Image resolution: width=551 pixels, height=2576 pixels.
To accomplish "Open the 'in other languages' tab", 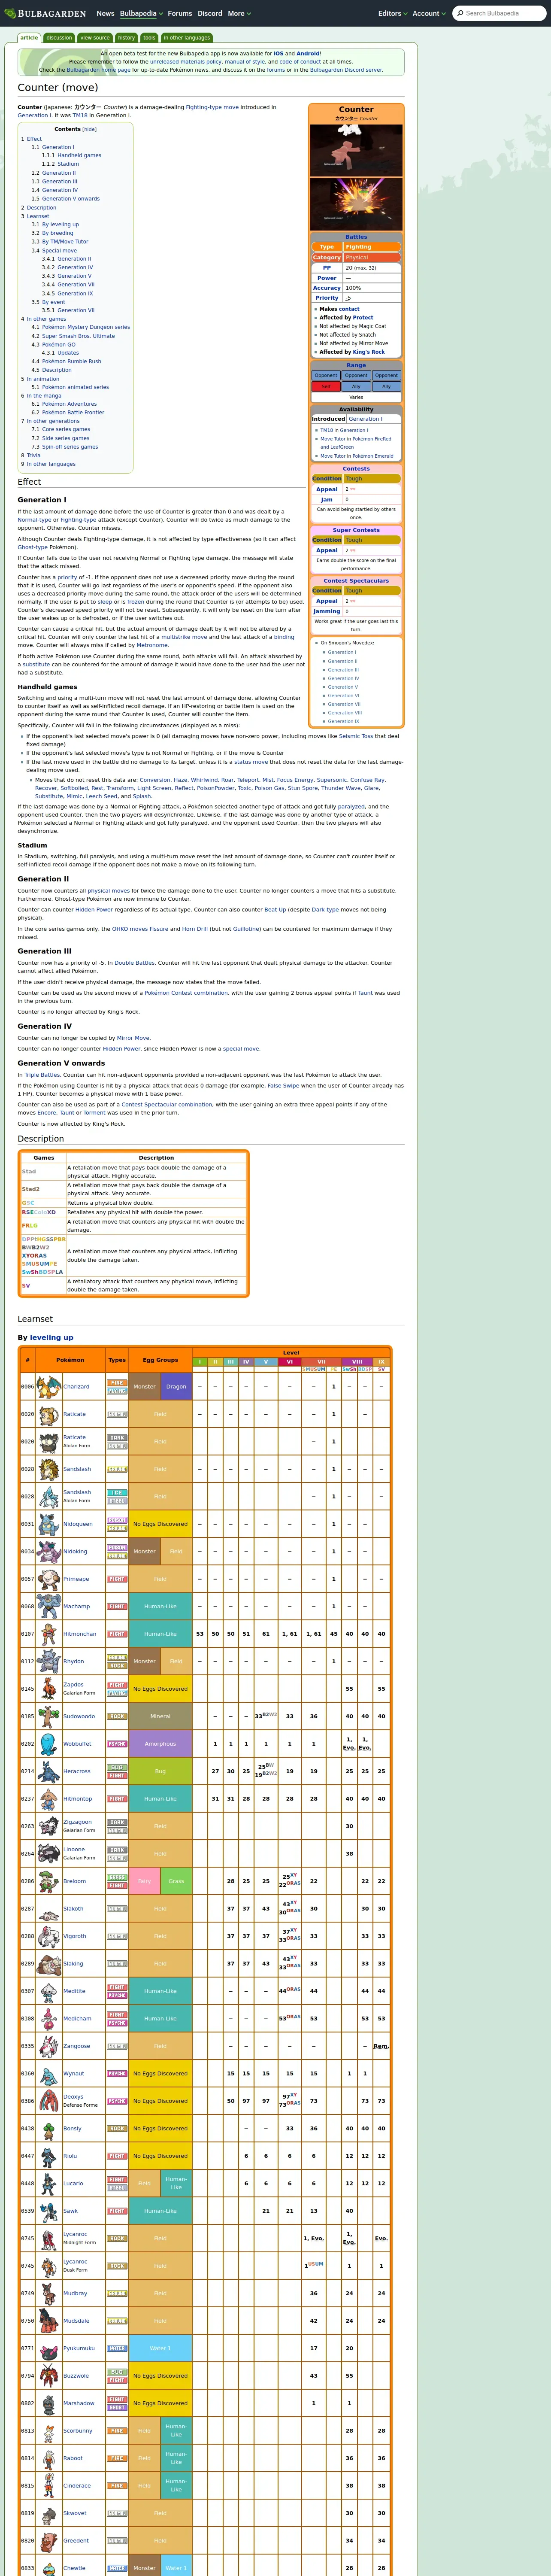I will click(187, 38).
